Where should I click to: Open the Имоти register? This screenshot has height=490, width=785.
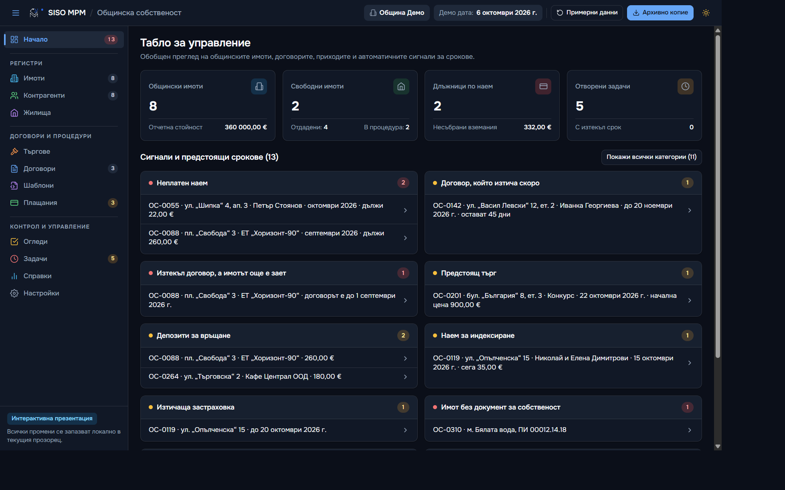pyautogui.click(x=64, y=78)
